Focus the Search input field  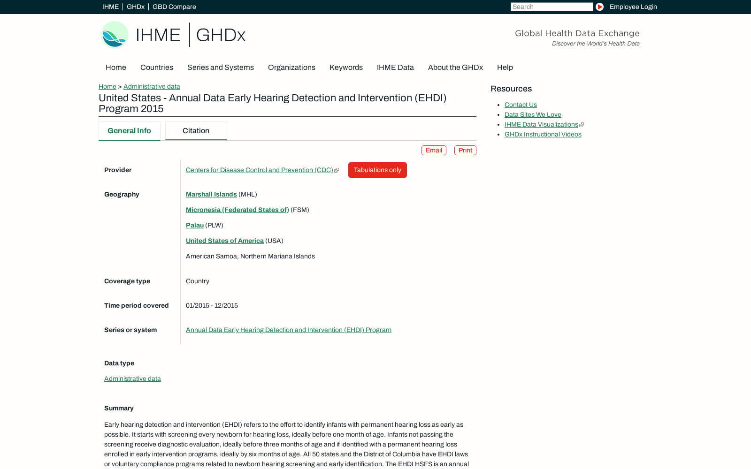(x=552, y=7)
